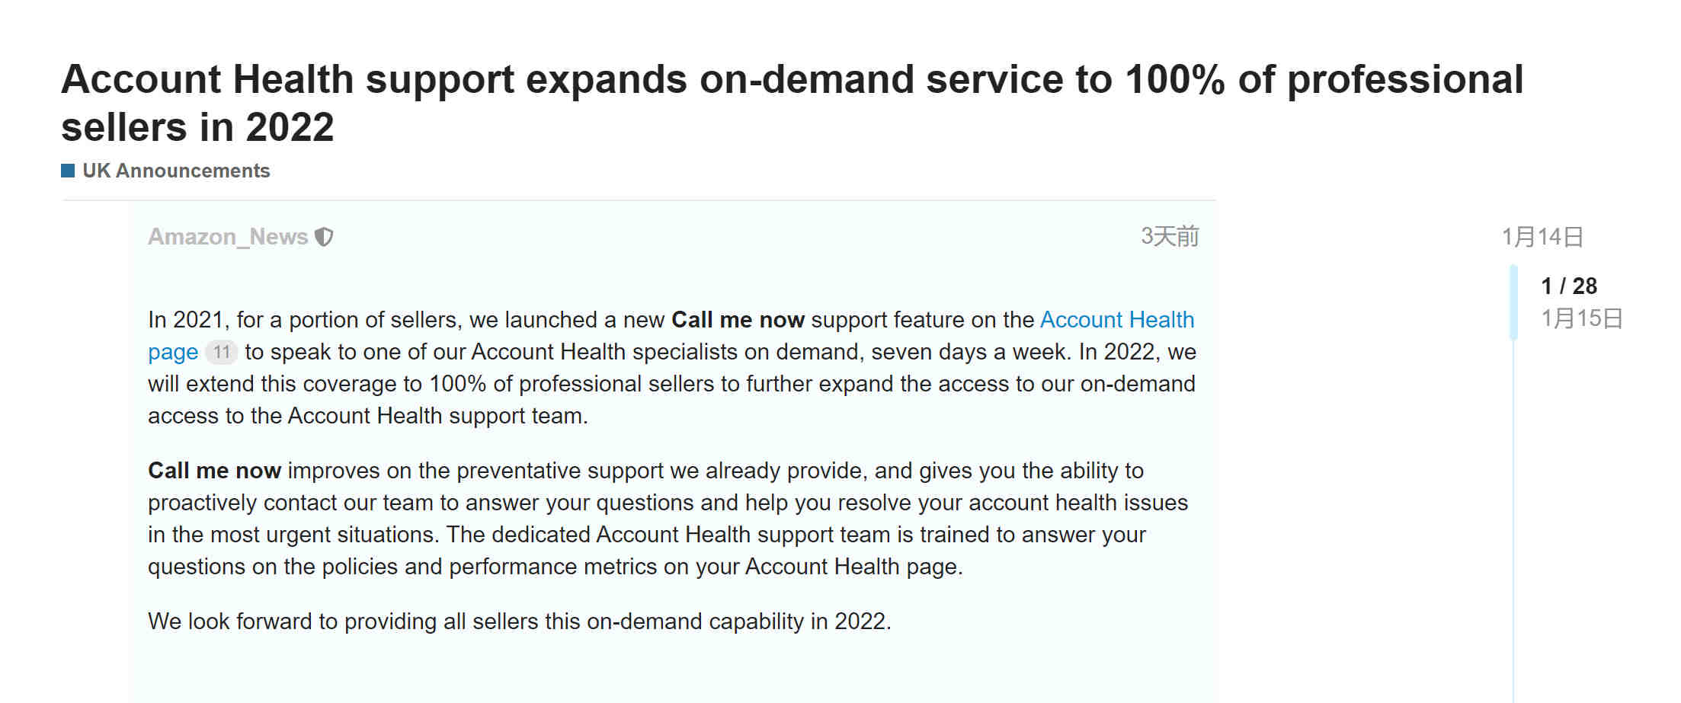The image size is (1681, 703).
Task: Click the 1月15日 date under post counter
Action: pyautogui.click(x=1582, y=318)
